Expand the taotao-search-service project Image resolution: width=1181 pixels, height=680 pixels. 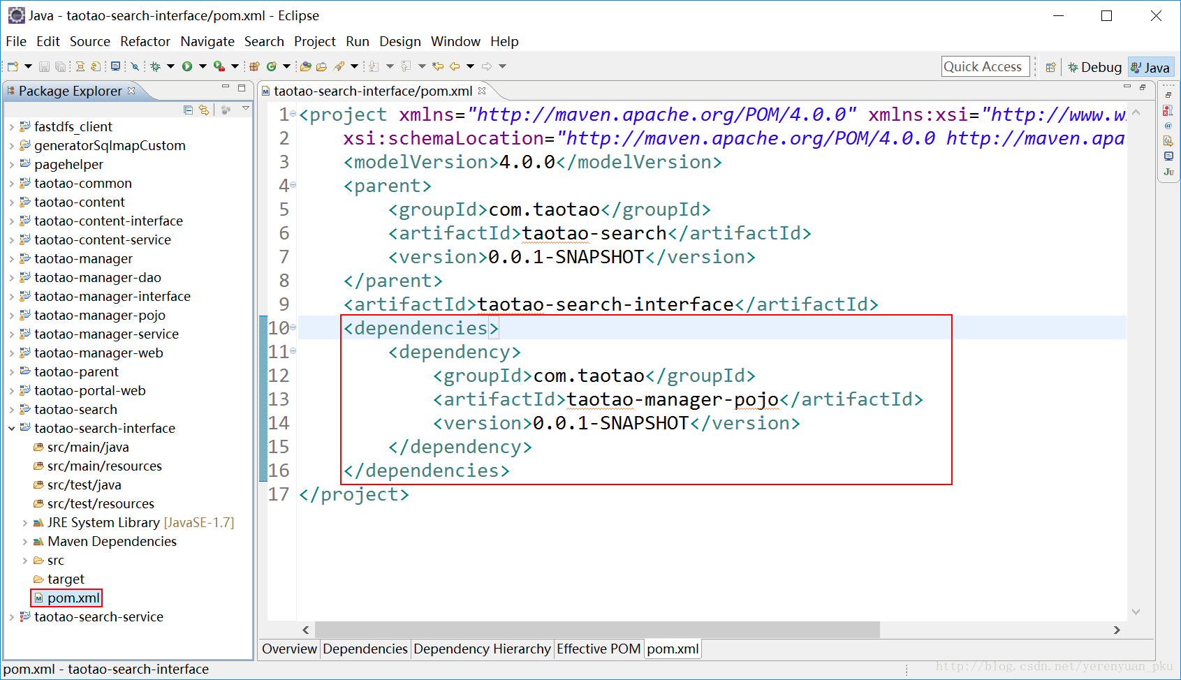click(x=12, y=617)
